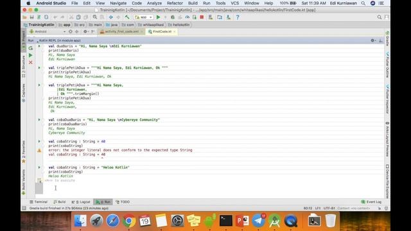Image resolution: width=411 pixels, height=231 pixels.
Task: Toggle Gradle right side panel
Action: point(387,38)
